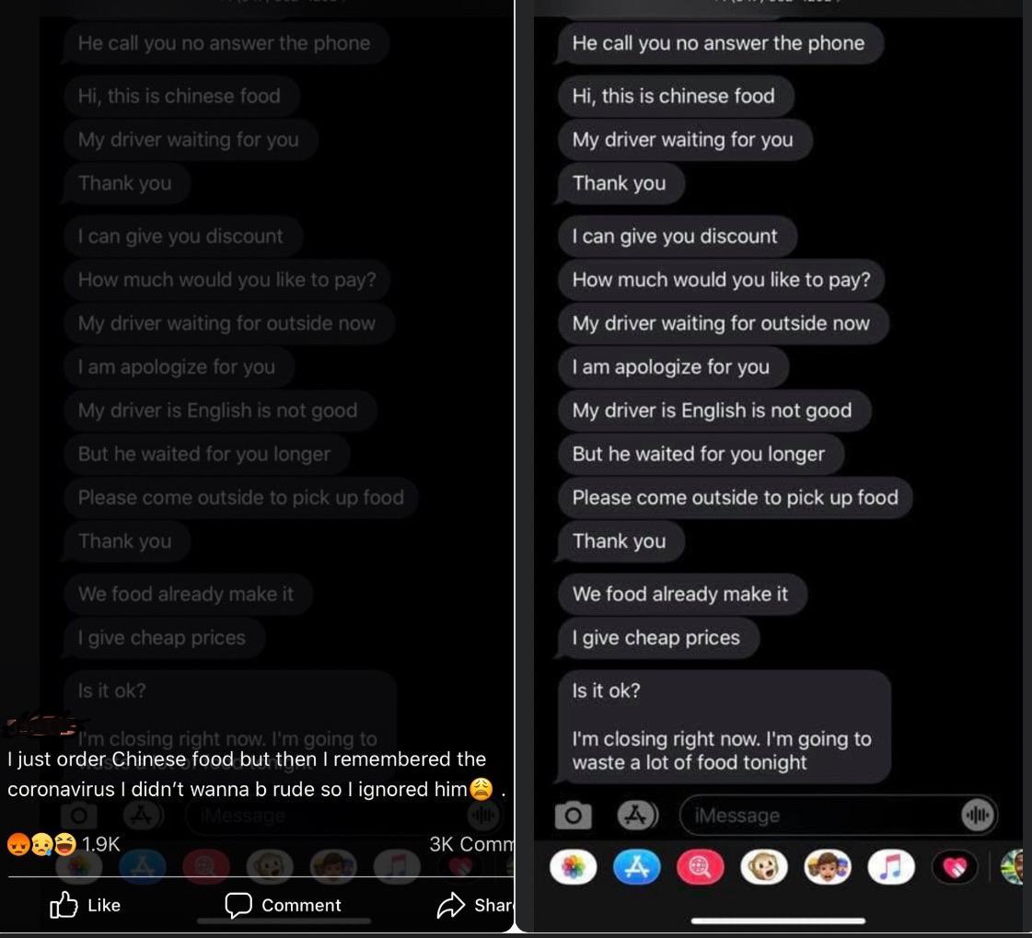1032x938 pixels.
Task: Open the Memoji stickers icon in the right app drawer
Action: point(828,867)
